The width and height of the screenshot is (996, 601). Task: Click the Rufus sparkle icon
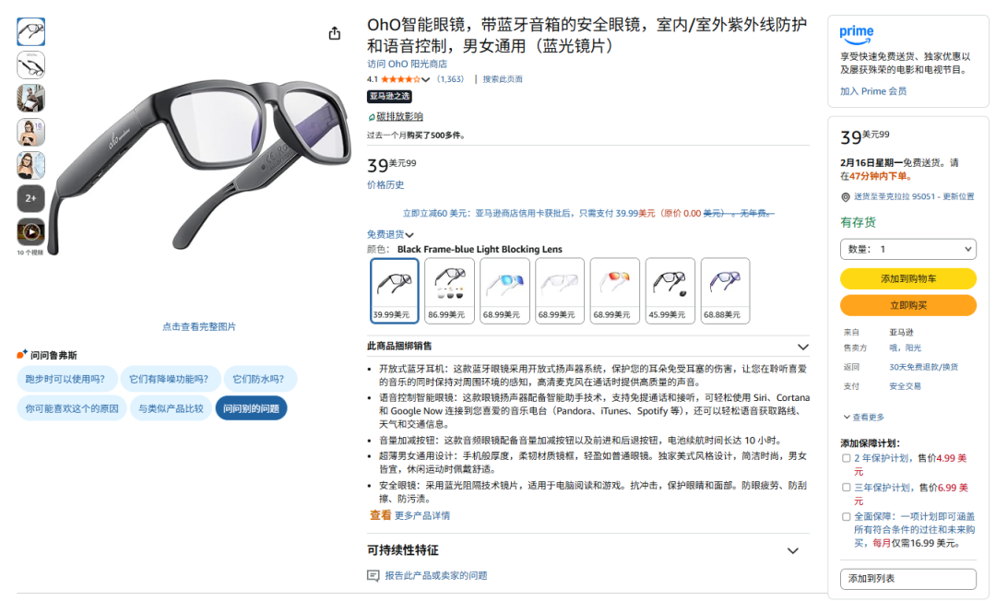click(x=22, y=354)
